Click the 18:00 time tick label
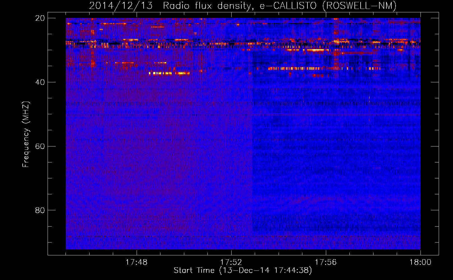This screenshot has height=280, width=453. point(420,262)
